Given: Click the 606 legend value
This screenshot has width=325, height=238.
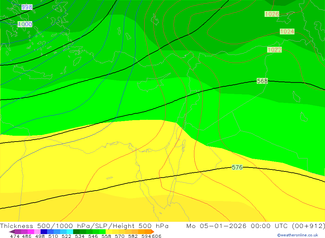Looking at the screenshot, I should click(157, 236).
